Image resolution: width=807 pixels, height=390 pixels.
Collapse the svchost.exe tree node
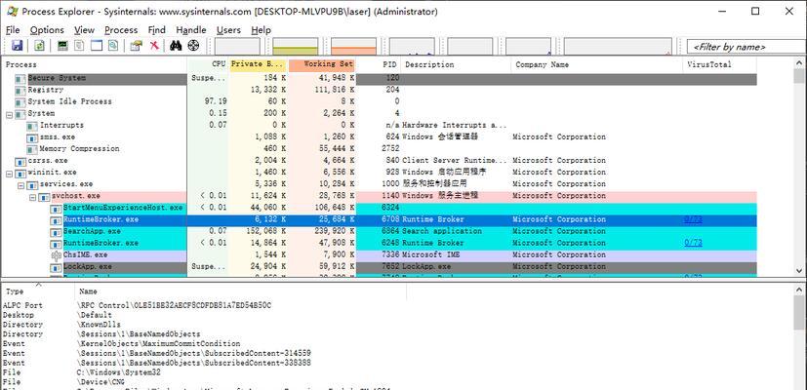[33, 198]
